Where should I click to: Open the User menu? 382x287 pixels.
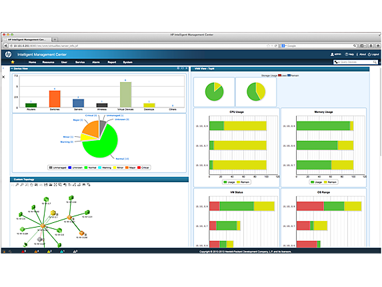(x=64, y=62)
